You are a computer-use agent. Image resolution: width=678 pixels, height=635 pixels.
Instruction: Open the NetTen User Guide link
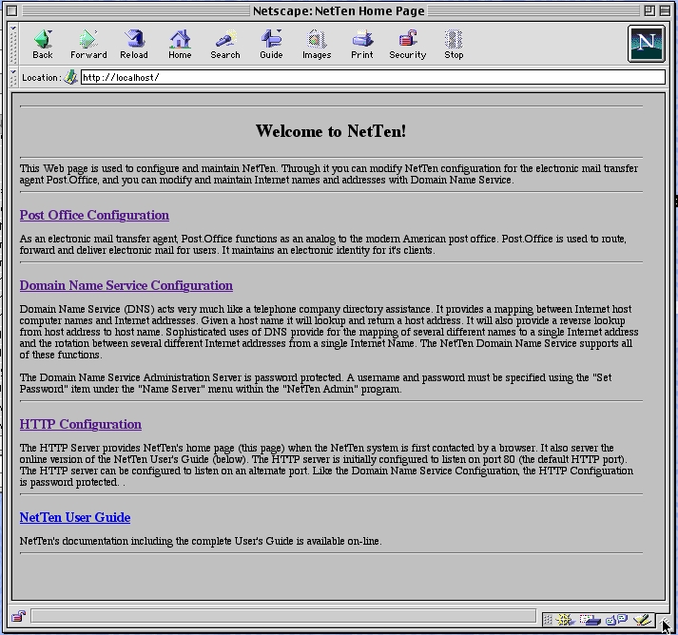75,517
